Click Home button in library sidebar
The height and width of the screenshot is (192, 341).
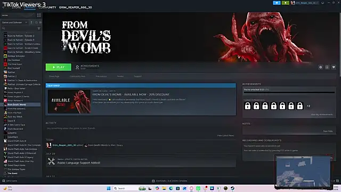pos(18,15)
